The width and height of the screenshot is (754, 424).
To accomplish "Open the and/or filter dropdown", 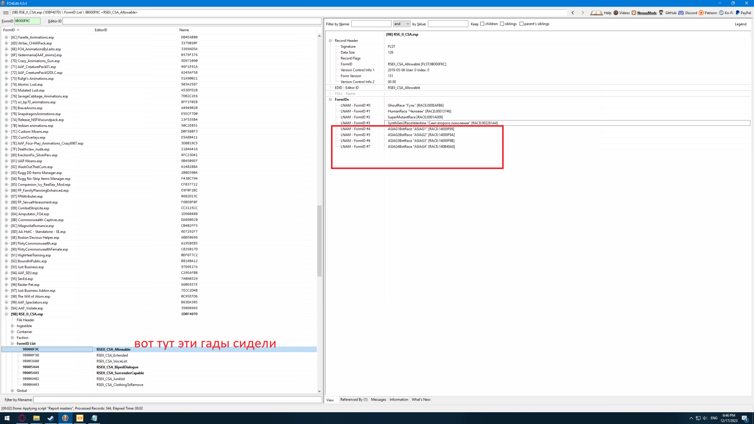I will [x=402, y=24].
